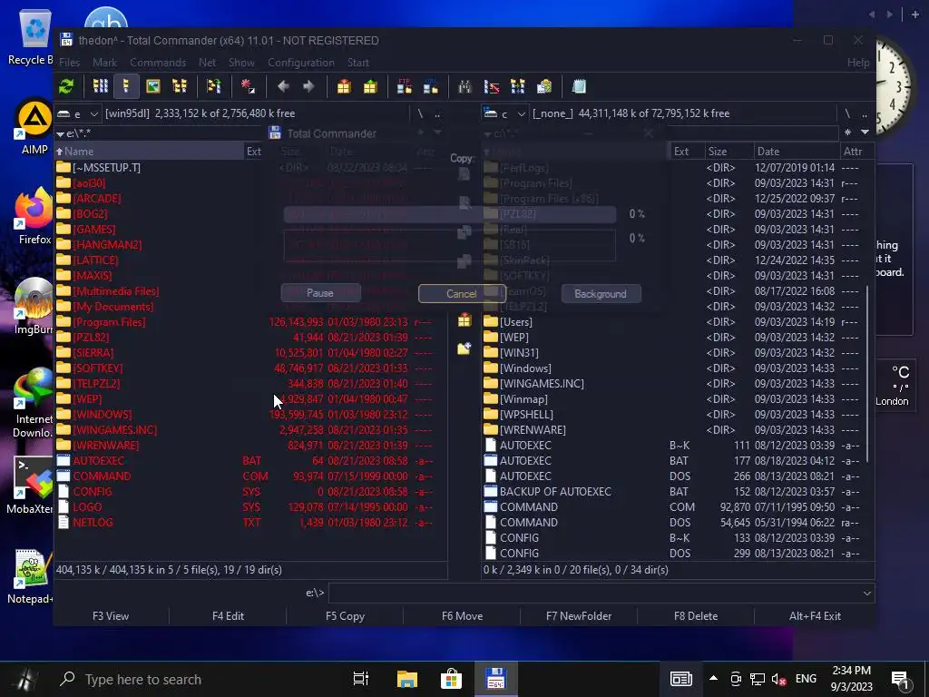
Task: Open the binoculars Search files icon
Action: pos(465,86)
